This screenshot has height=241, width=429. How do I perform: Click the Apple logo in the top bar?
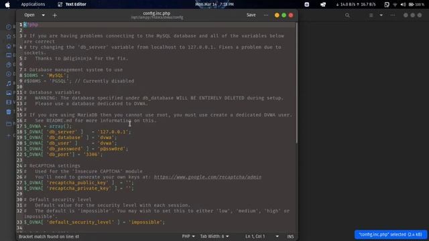click(7, 5)
